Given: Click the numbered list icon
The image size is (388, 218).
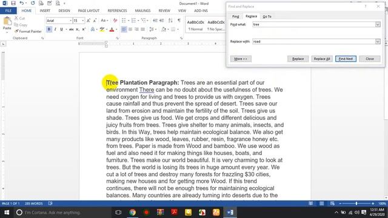Looking at the screenshot, I should (133, 21).
